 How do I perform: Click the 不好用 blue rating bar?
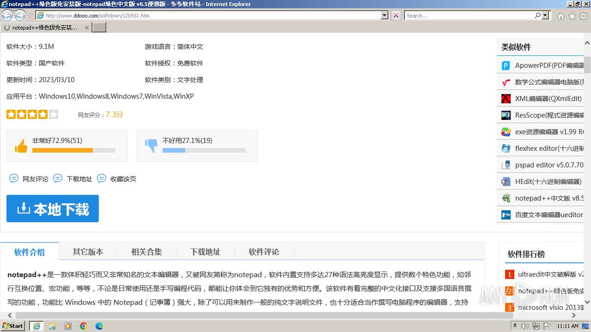[204, 150]
